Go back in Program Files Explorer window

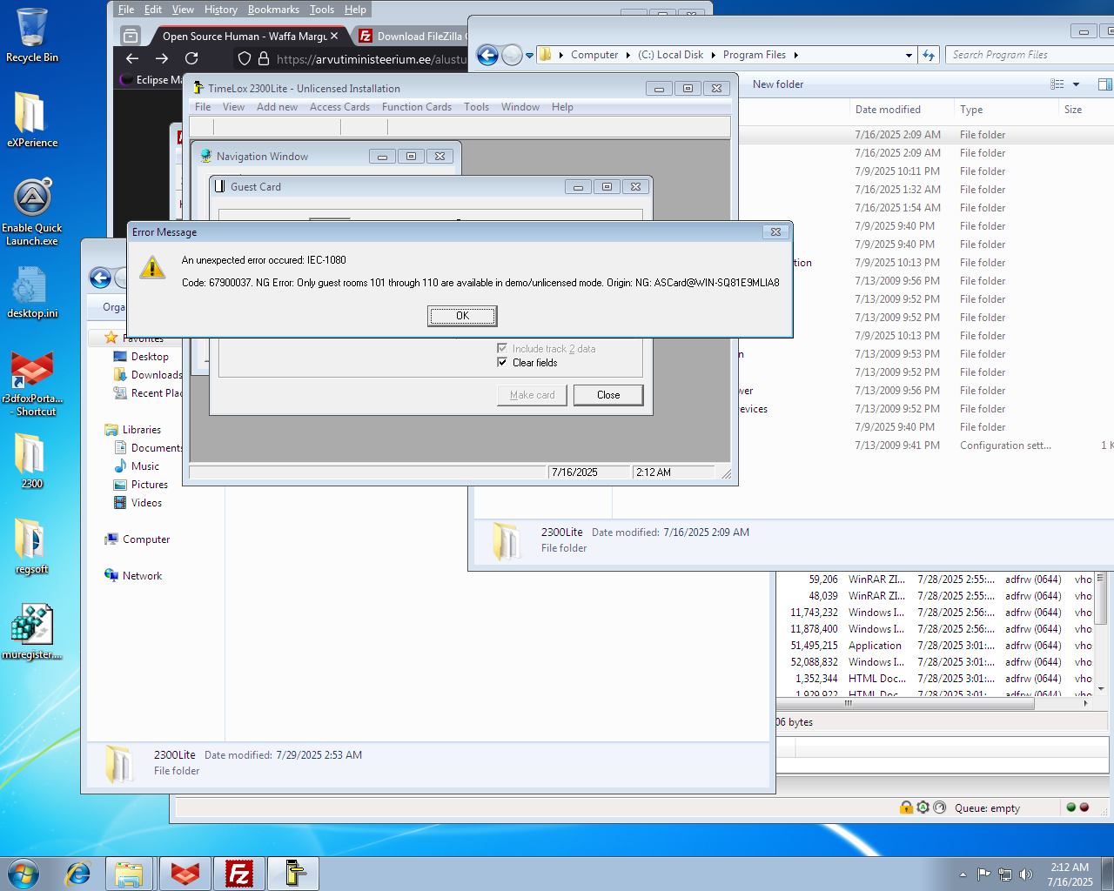(x=487, y=56)
